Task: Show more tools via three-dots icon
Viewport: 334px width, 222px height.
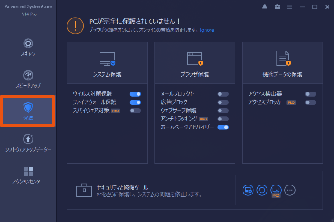Action: (x=290, y=190)
